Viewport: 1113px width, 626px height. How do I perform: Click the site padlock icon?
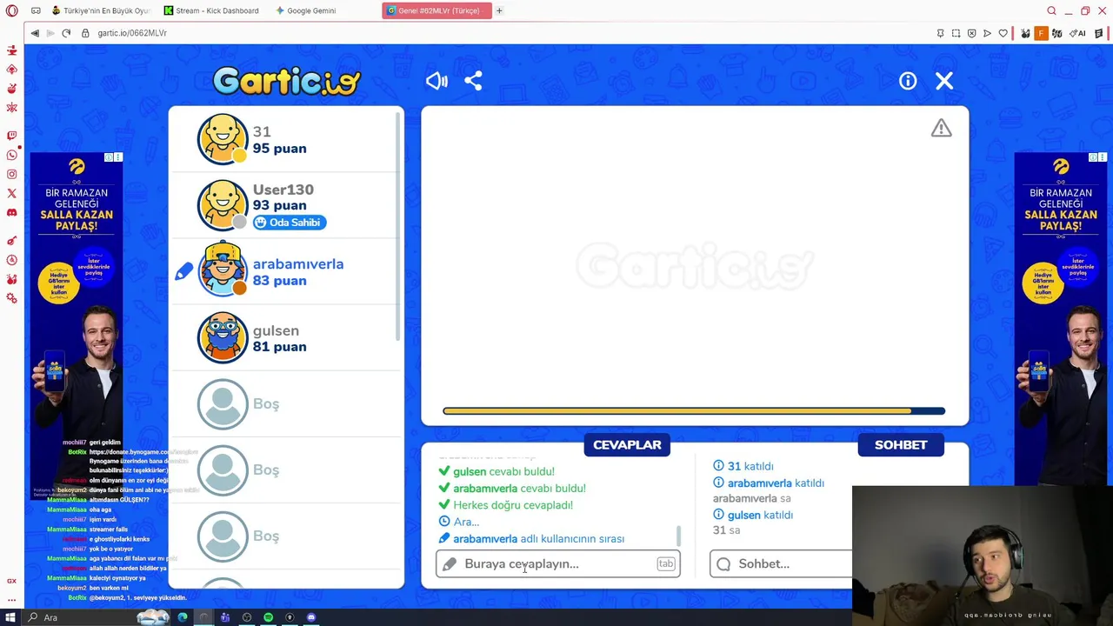[x=85, y=33]
